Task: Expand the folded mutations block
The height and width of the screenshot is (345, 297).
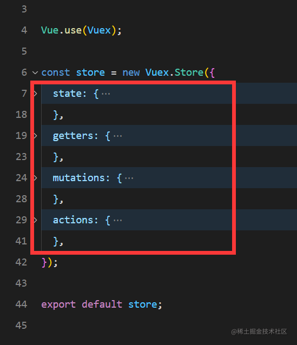Action: pyautogui.click(x=36, y=178)
